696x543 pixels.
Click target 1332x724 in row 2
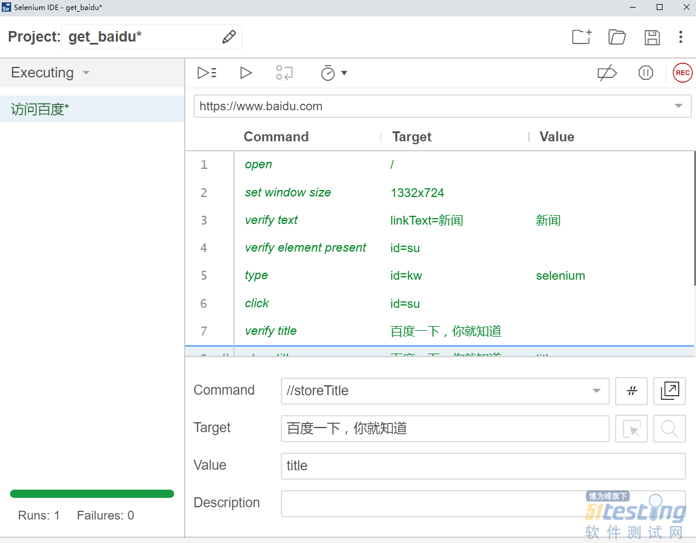click(x=417, y=193)
